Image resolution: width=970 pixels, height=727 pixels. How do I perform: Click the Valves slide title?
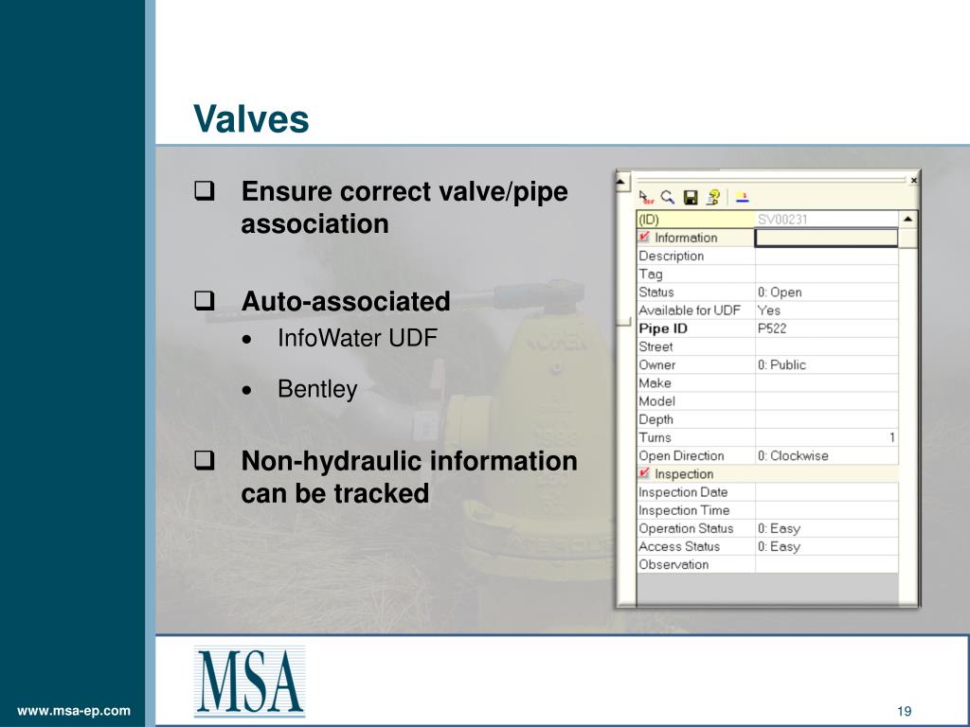pyautogui.click(x=250, y=118)
